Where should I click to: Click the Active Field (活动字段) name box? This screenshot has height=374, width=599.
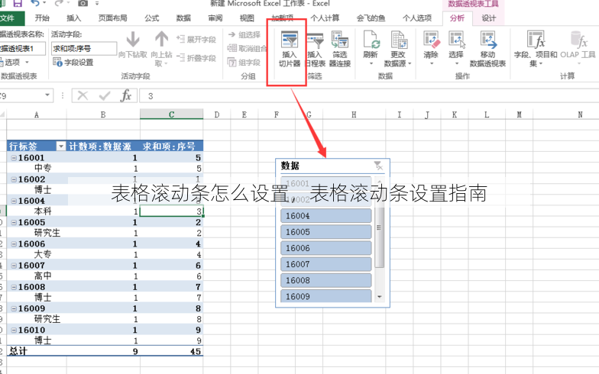click(x=84, y=49)
